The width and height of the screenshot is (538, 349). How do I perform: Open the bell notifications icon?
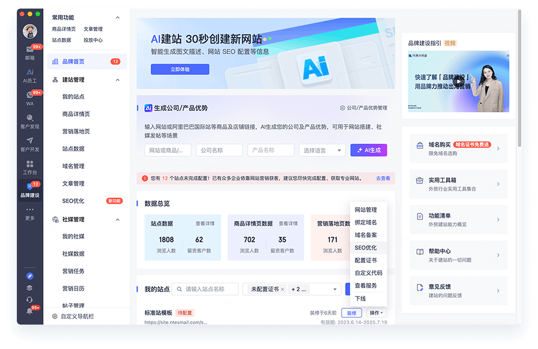pyautogui.click(x=30, y=311)
